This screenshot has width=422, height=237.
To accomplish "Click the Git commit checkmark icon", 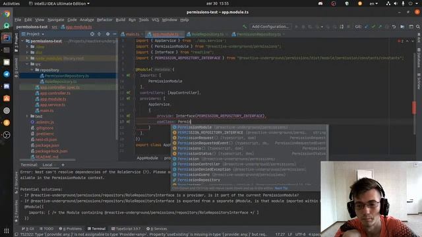I will pyautogui.click(x=373, y=26).
